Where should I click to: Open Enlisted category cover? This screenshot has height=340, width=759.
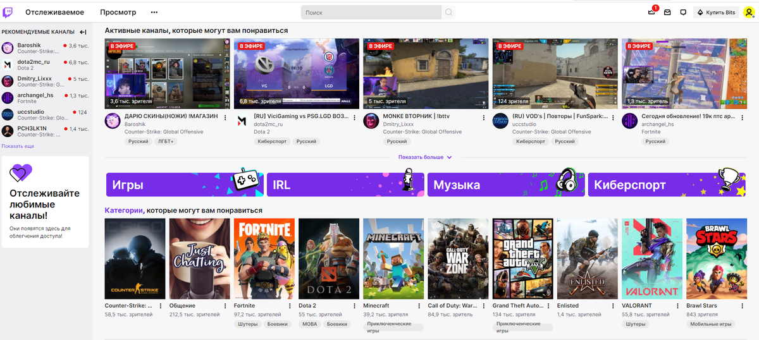point(588,258)
